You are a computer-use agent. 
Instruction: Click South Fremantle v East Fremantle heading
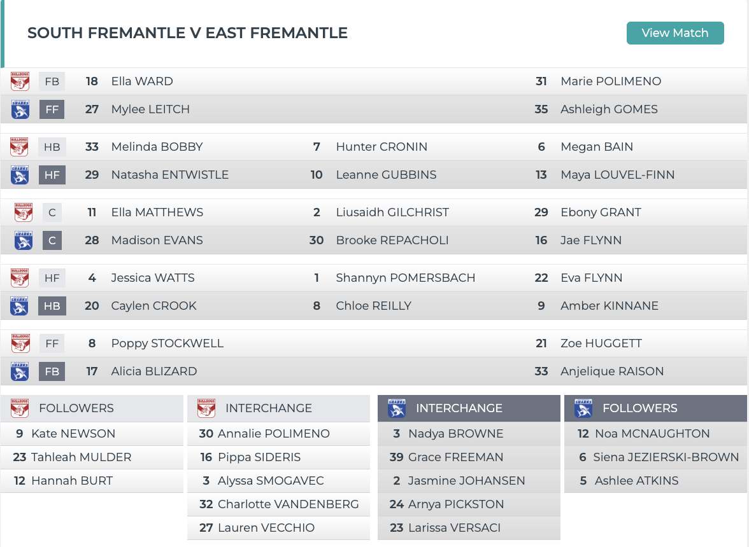187,33
